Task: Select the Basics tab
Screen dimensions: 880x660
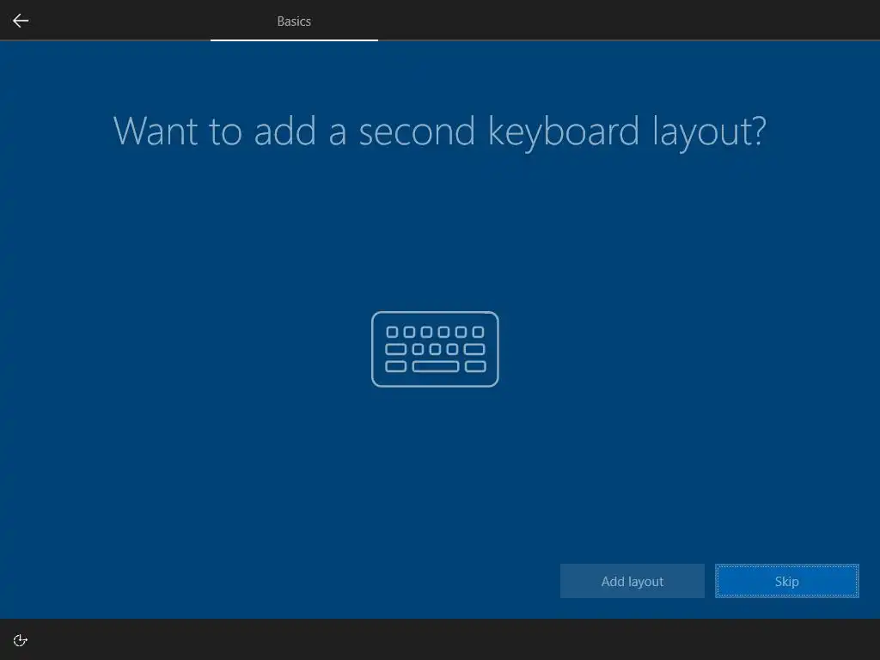Action: pyautogui.click(x=294, y=21)
